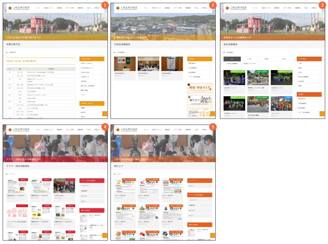Click breadcrumb home icon on 部会活動報告 page
The image size is (328, 244).
(224, 52)
